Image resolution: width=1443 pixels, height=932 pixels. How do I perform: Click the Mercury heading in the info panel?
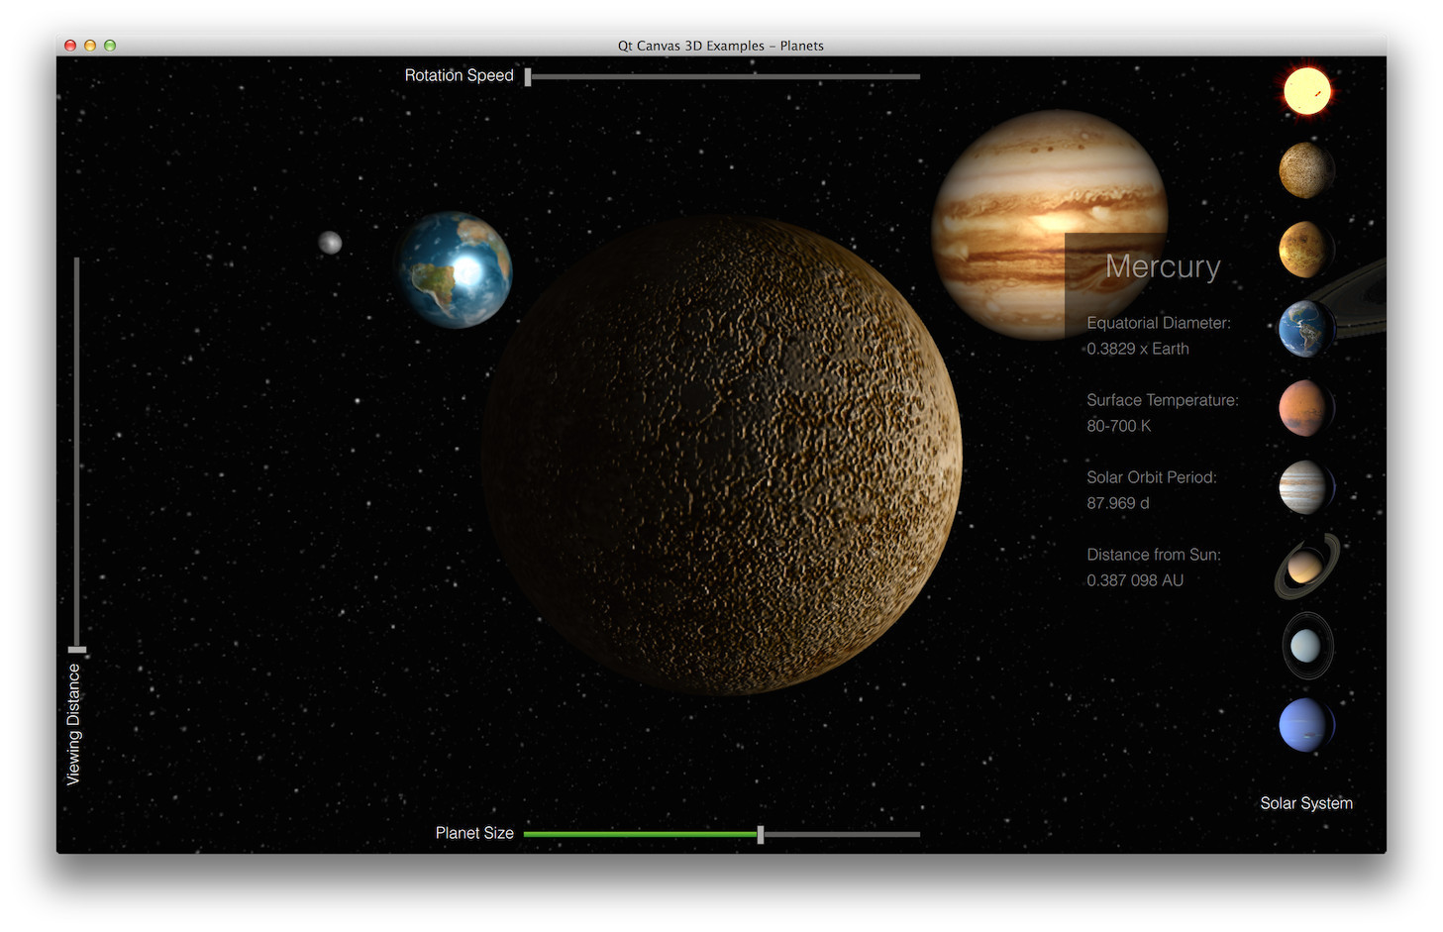pos(1163,266)
